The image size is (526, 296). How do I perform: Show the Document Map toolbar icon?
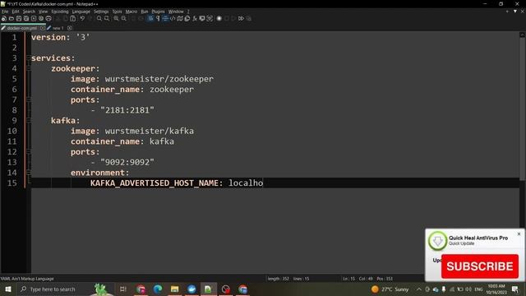click(x=180, y=18)
